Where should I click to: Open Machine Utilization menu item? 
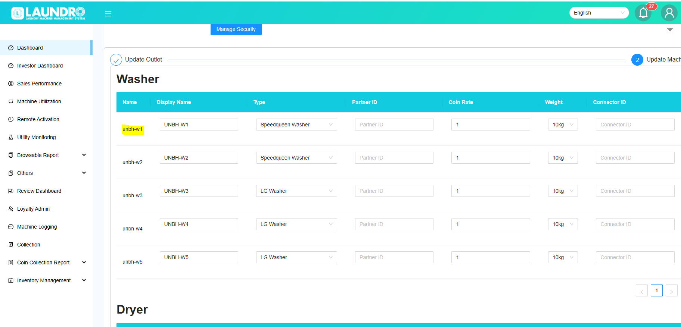46,101
